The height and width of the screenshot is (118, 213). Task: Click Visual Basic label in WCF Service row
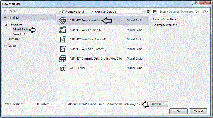tap(134, 68)
